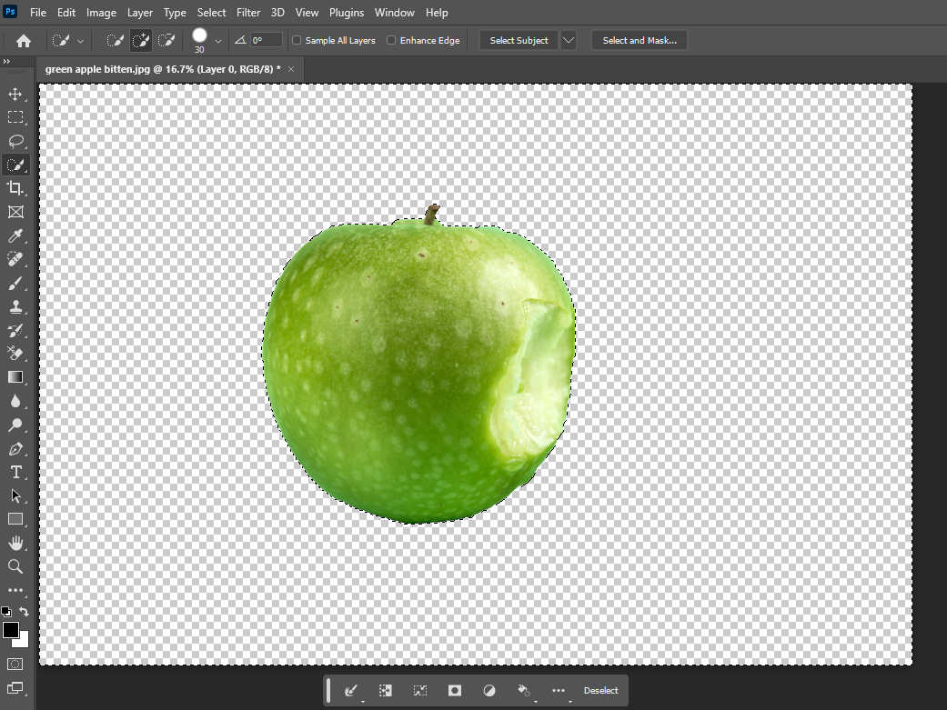The height and width of the screenshot is (710, 947).
Task: Open the Window menu
Action: pyautogui.click(x=395, y=13)
